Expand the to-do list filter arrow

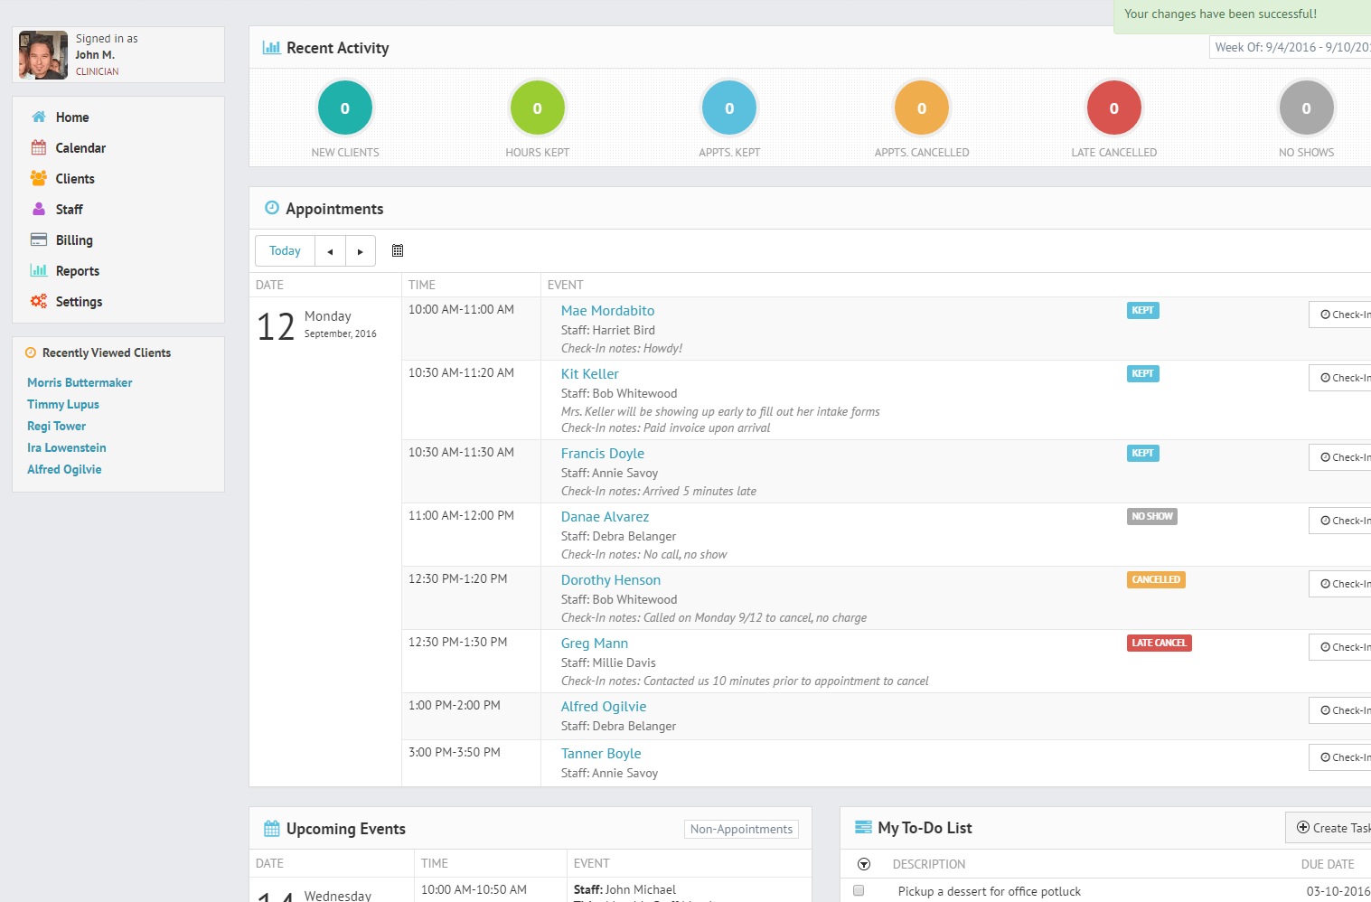click(864, 864)
